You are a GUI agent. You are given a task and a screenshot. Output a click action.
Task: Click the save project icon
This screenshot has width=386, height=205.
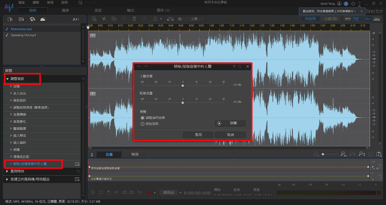pyautogui.click(x=81, y=3)
